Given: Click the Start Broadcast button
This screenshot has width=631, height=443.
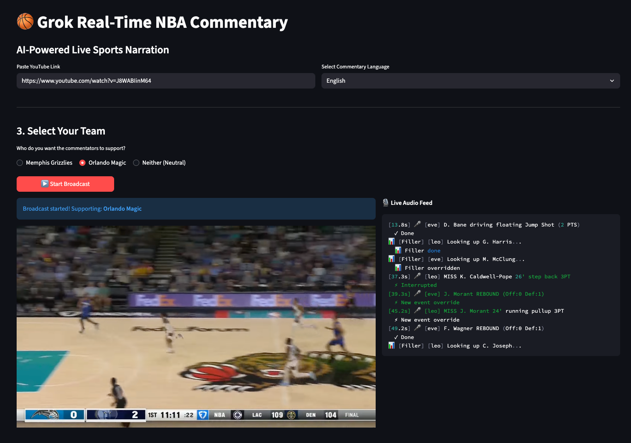Looking at the screenshot, I should (65, 184).
